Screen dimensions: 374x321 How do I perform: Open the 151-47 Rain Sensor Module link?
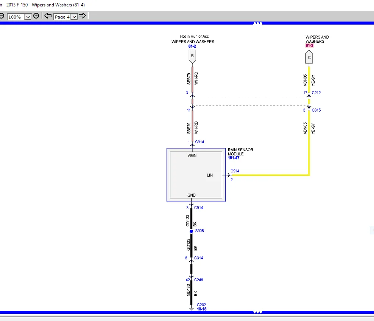point(234,158)
